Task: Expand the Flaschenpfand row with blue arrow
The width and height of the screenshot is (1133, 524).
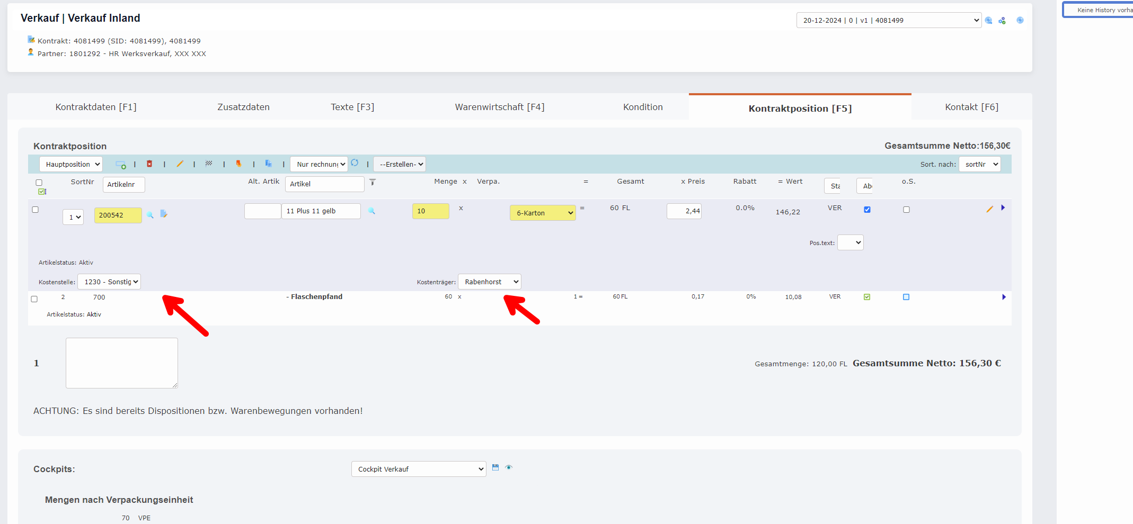Action: coord(1004,297)
